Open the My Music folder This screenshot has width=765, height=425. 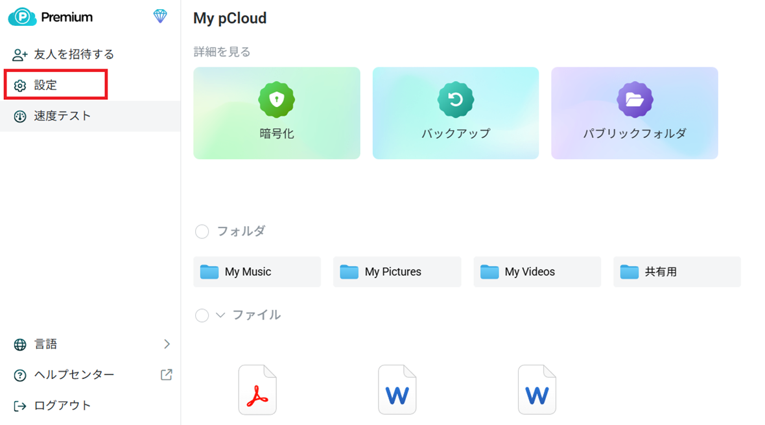pyautogui.click(x=257, y=272)
